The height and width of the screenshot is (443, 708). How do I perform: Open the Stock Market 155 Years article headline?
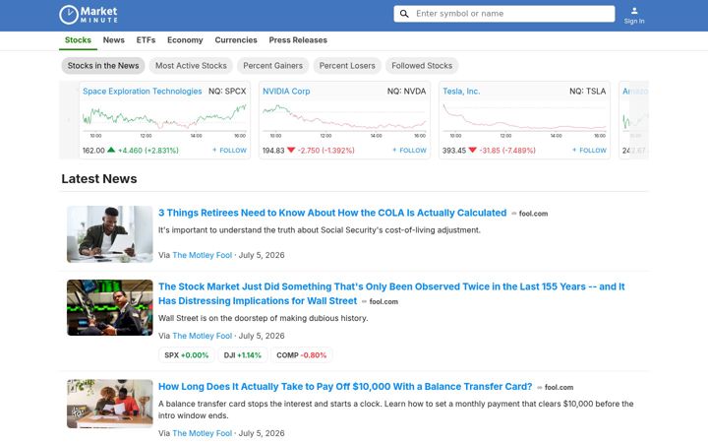(391, 293)
